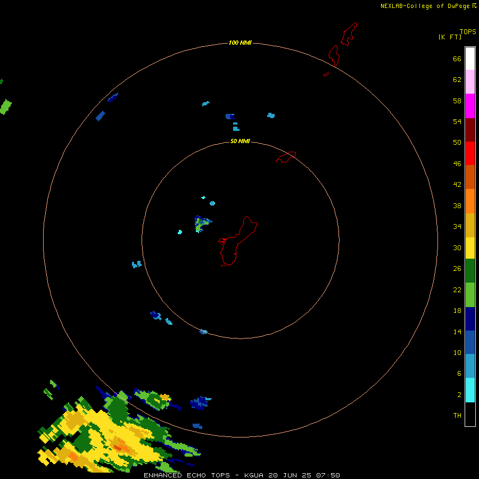The image size is (479, 479).
Task: Click the '[K FT]' units label
Action: tap(450, 37)
